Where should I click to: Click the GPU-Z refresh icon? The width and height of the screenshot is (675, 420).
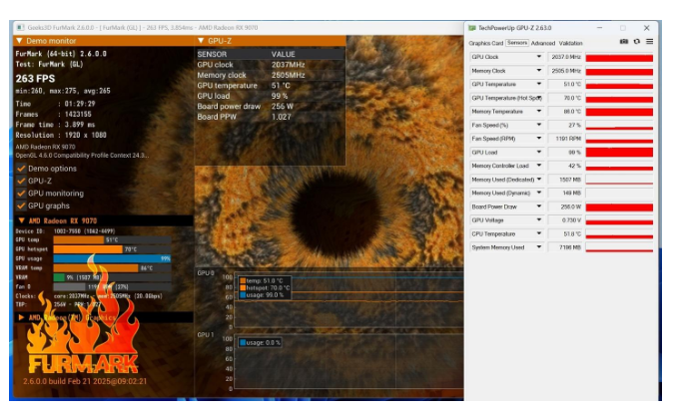637,42
